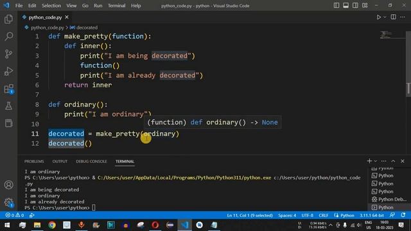
Task: Change line endings via CRLF
Action: (x=324, y=216)
